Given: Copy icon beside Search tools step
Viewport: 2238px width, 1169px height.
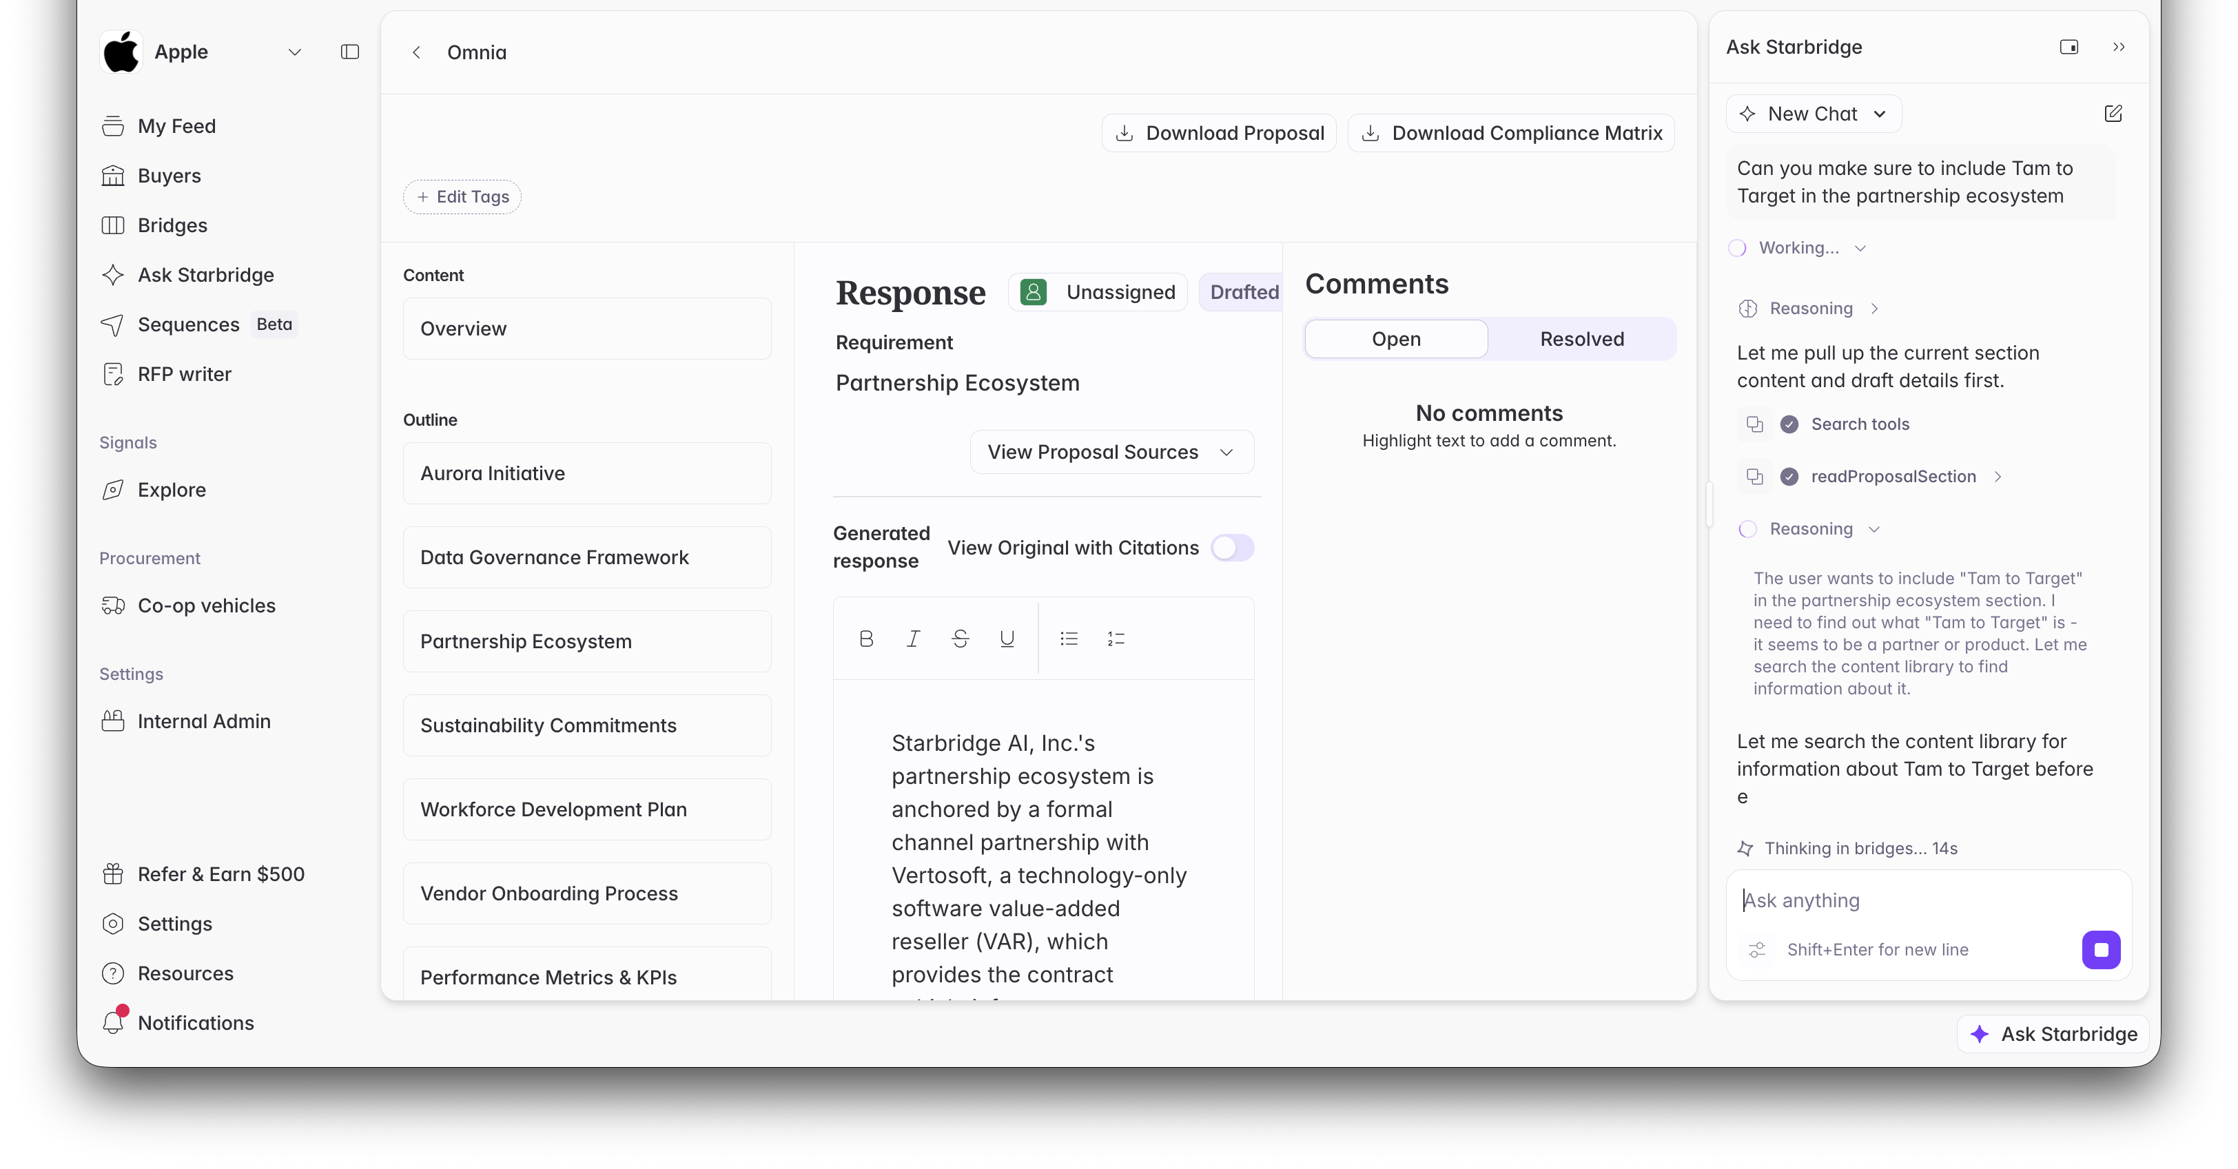Looking at the screenshot, I should (x=1754, y=424).
